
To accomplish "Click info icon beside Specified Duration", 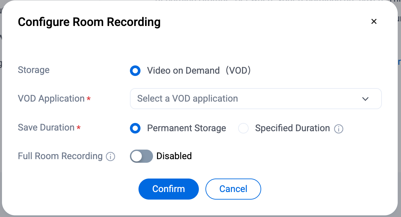I will pos(339,129).
